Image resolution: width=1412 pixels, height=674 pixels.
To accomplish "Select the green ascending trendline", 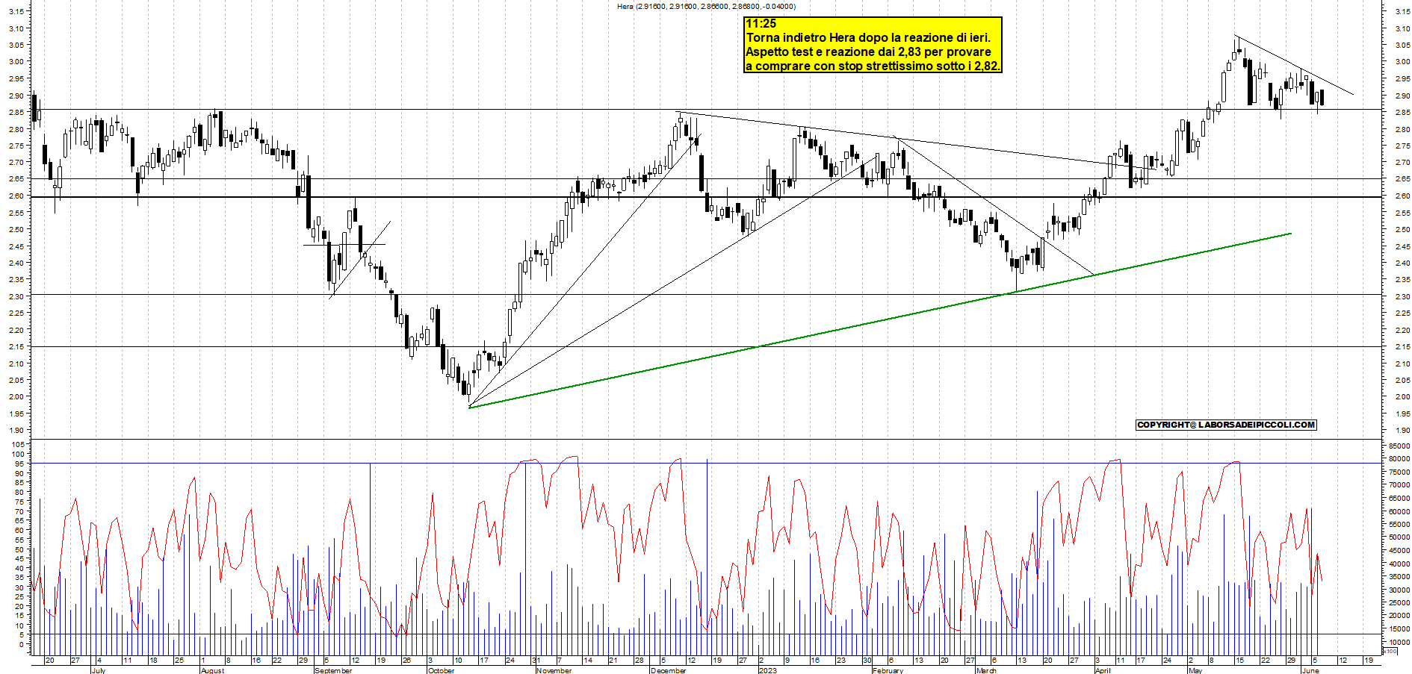I will pyautogui.click(x=880, y=320).
